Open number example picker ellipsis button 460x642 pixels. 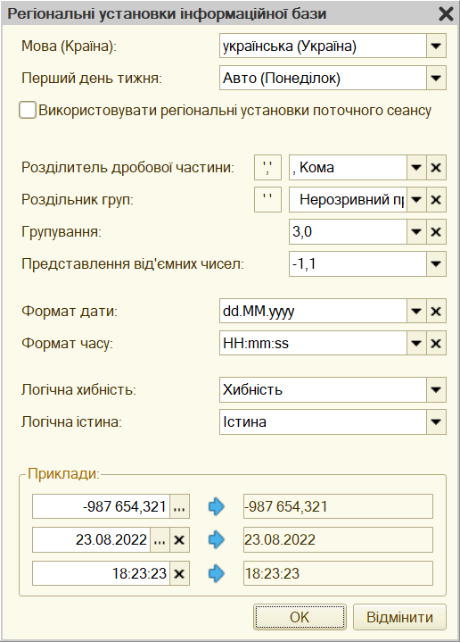179,506
